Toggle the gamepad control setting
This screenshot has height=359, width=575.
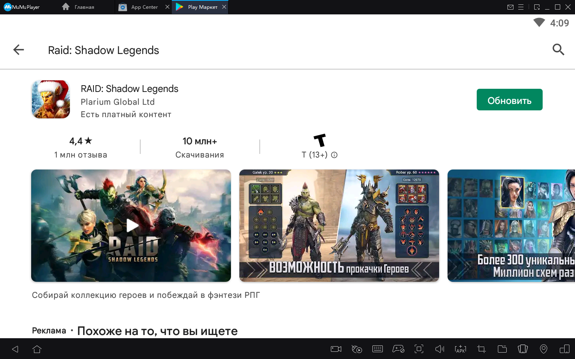[x=398, y=349]
